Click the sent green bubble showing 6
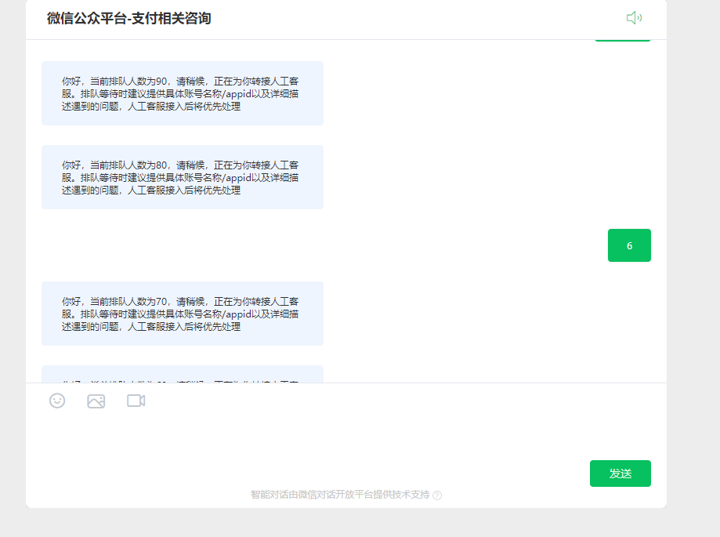 pos(629,245)
